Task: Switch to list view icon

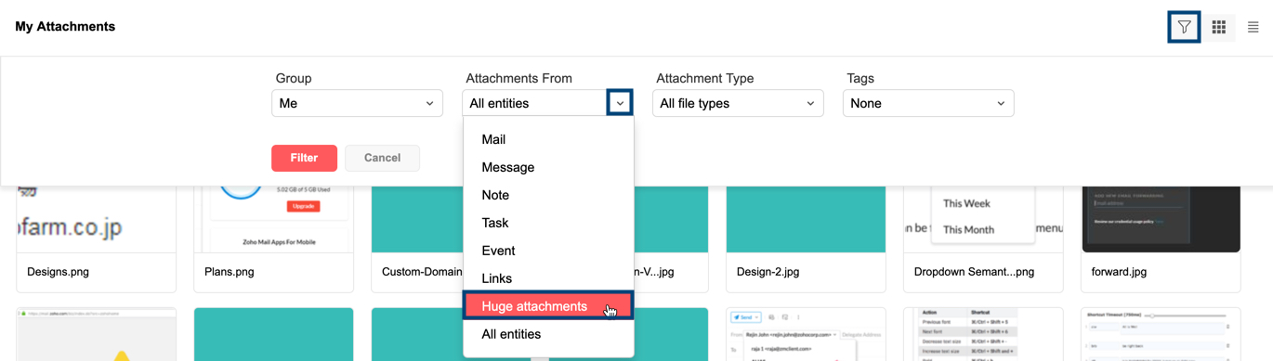Action: tap(1253, 27)
